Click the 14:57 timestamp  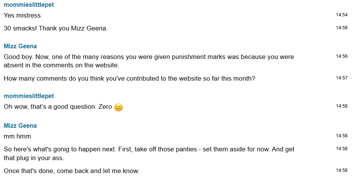click(x=342, y=78)
